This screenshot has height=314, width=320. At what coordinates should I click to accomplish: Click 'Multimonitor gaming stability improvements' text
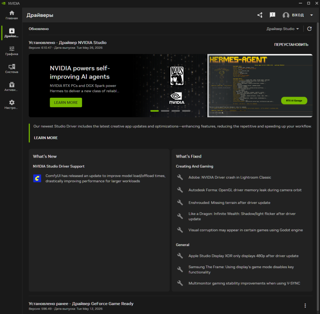244,283
